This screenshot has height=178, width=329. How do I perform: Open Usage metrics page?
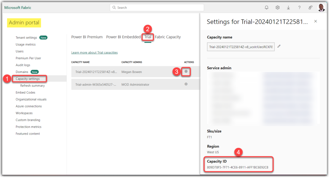click(x=26, y=44)
